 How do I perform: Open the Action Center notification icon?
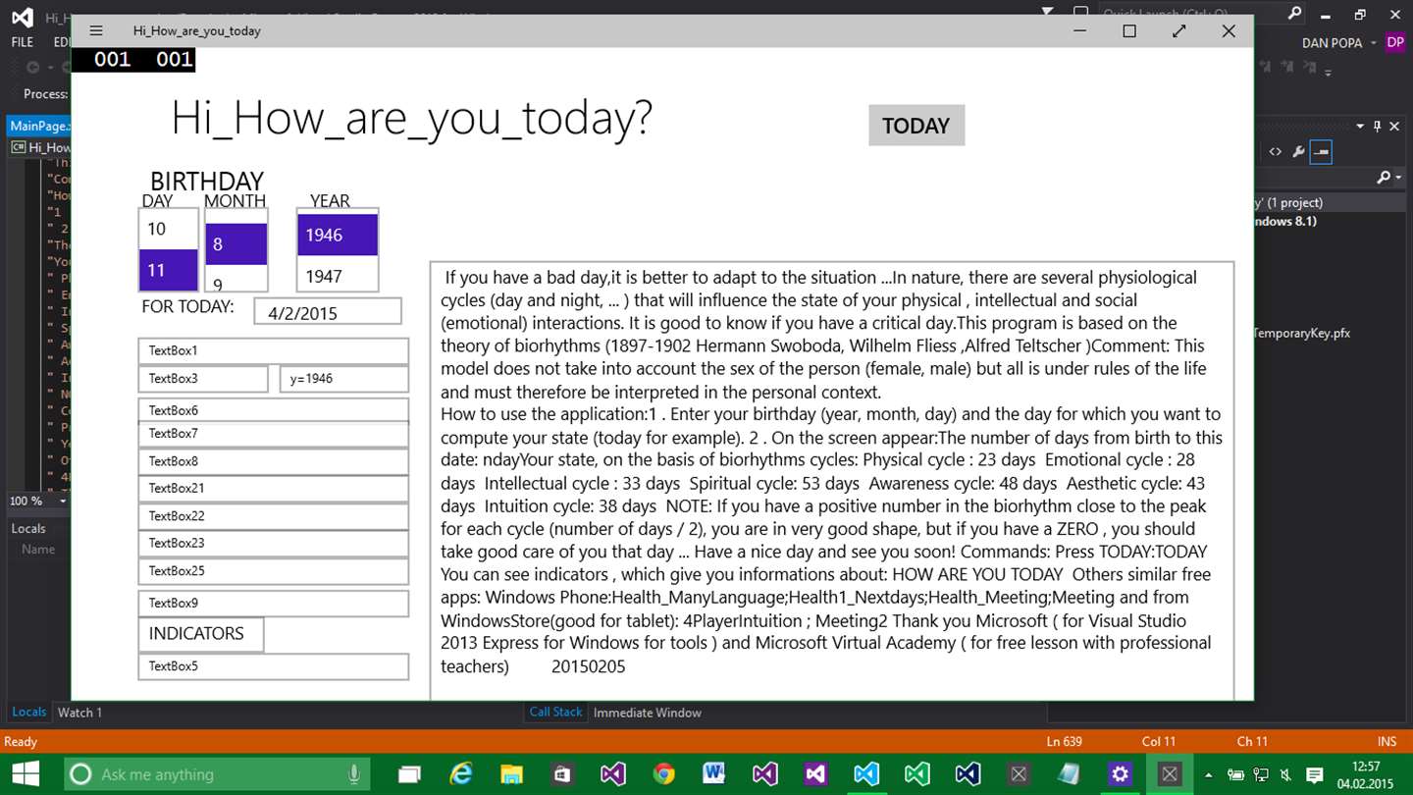click(1315, 774)
